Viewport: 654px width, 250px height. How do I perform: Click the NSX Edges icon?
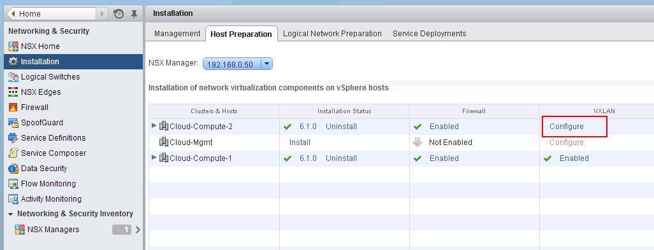click(x=13, y=92)
